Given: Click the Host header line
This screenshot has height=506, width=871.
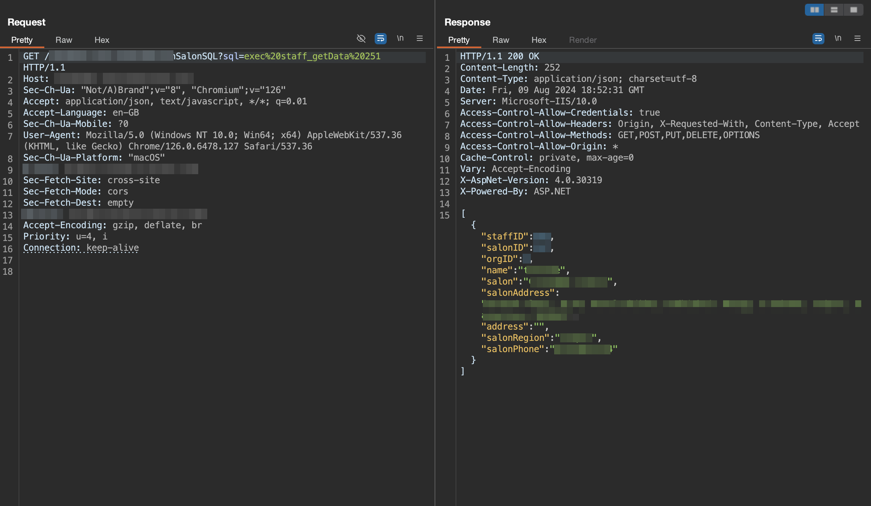Looking at the screenshot, I should pyautogui.click(x=108, y=79).
